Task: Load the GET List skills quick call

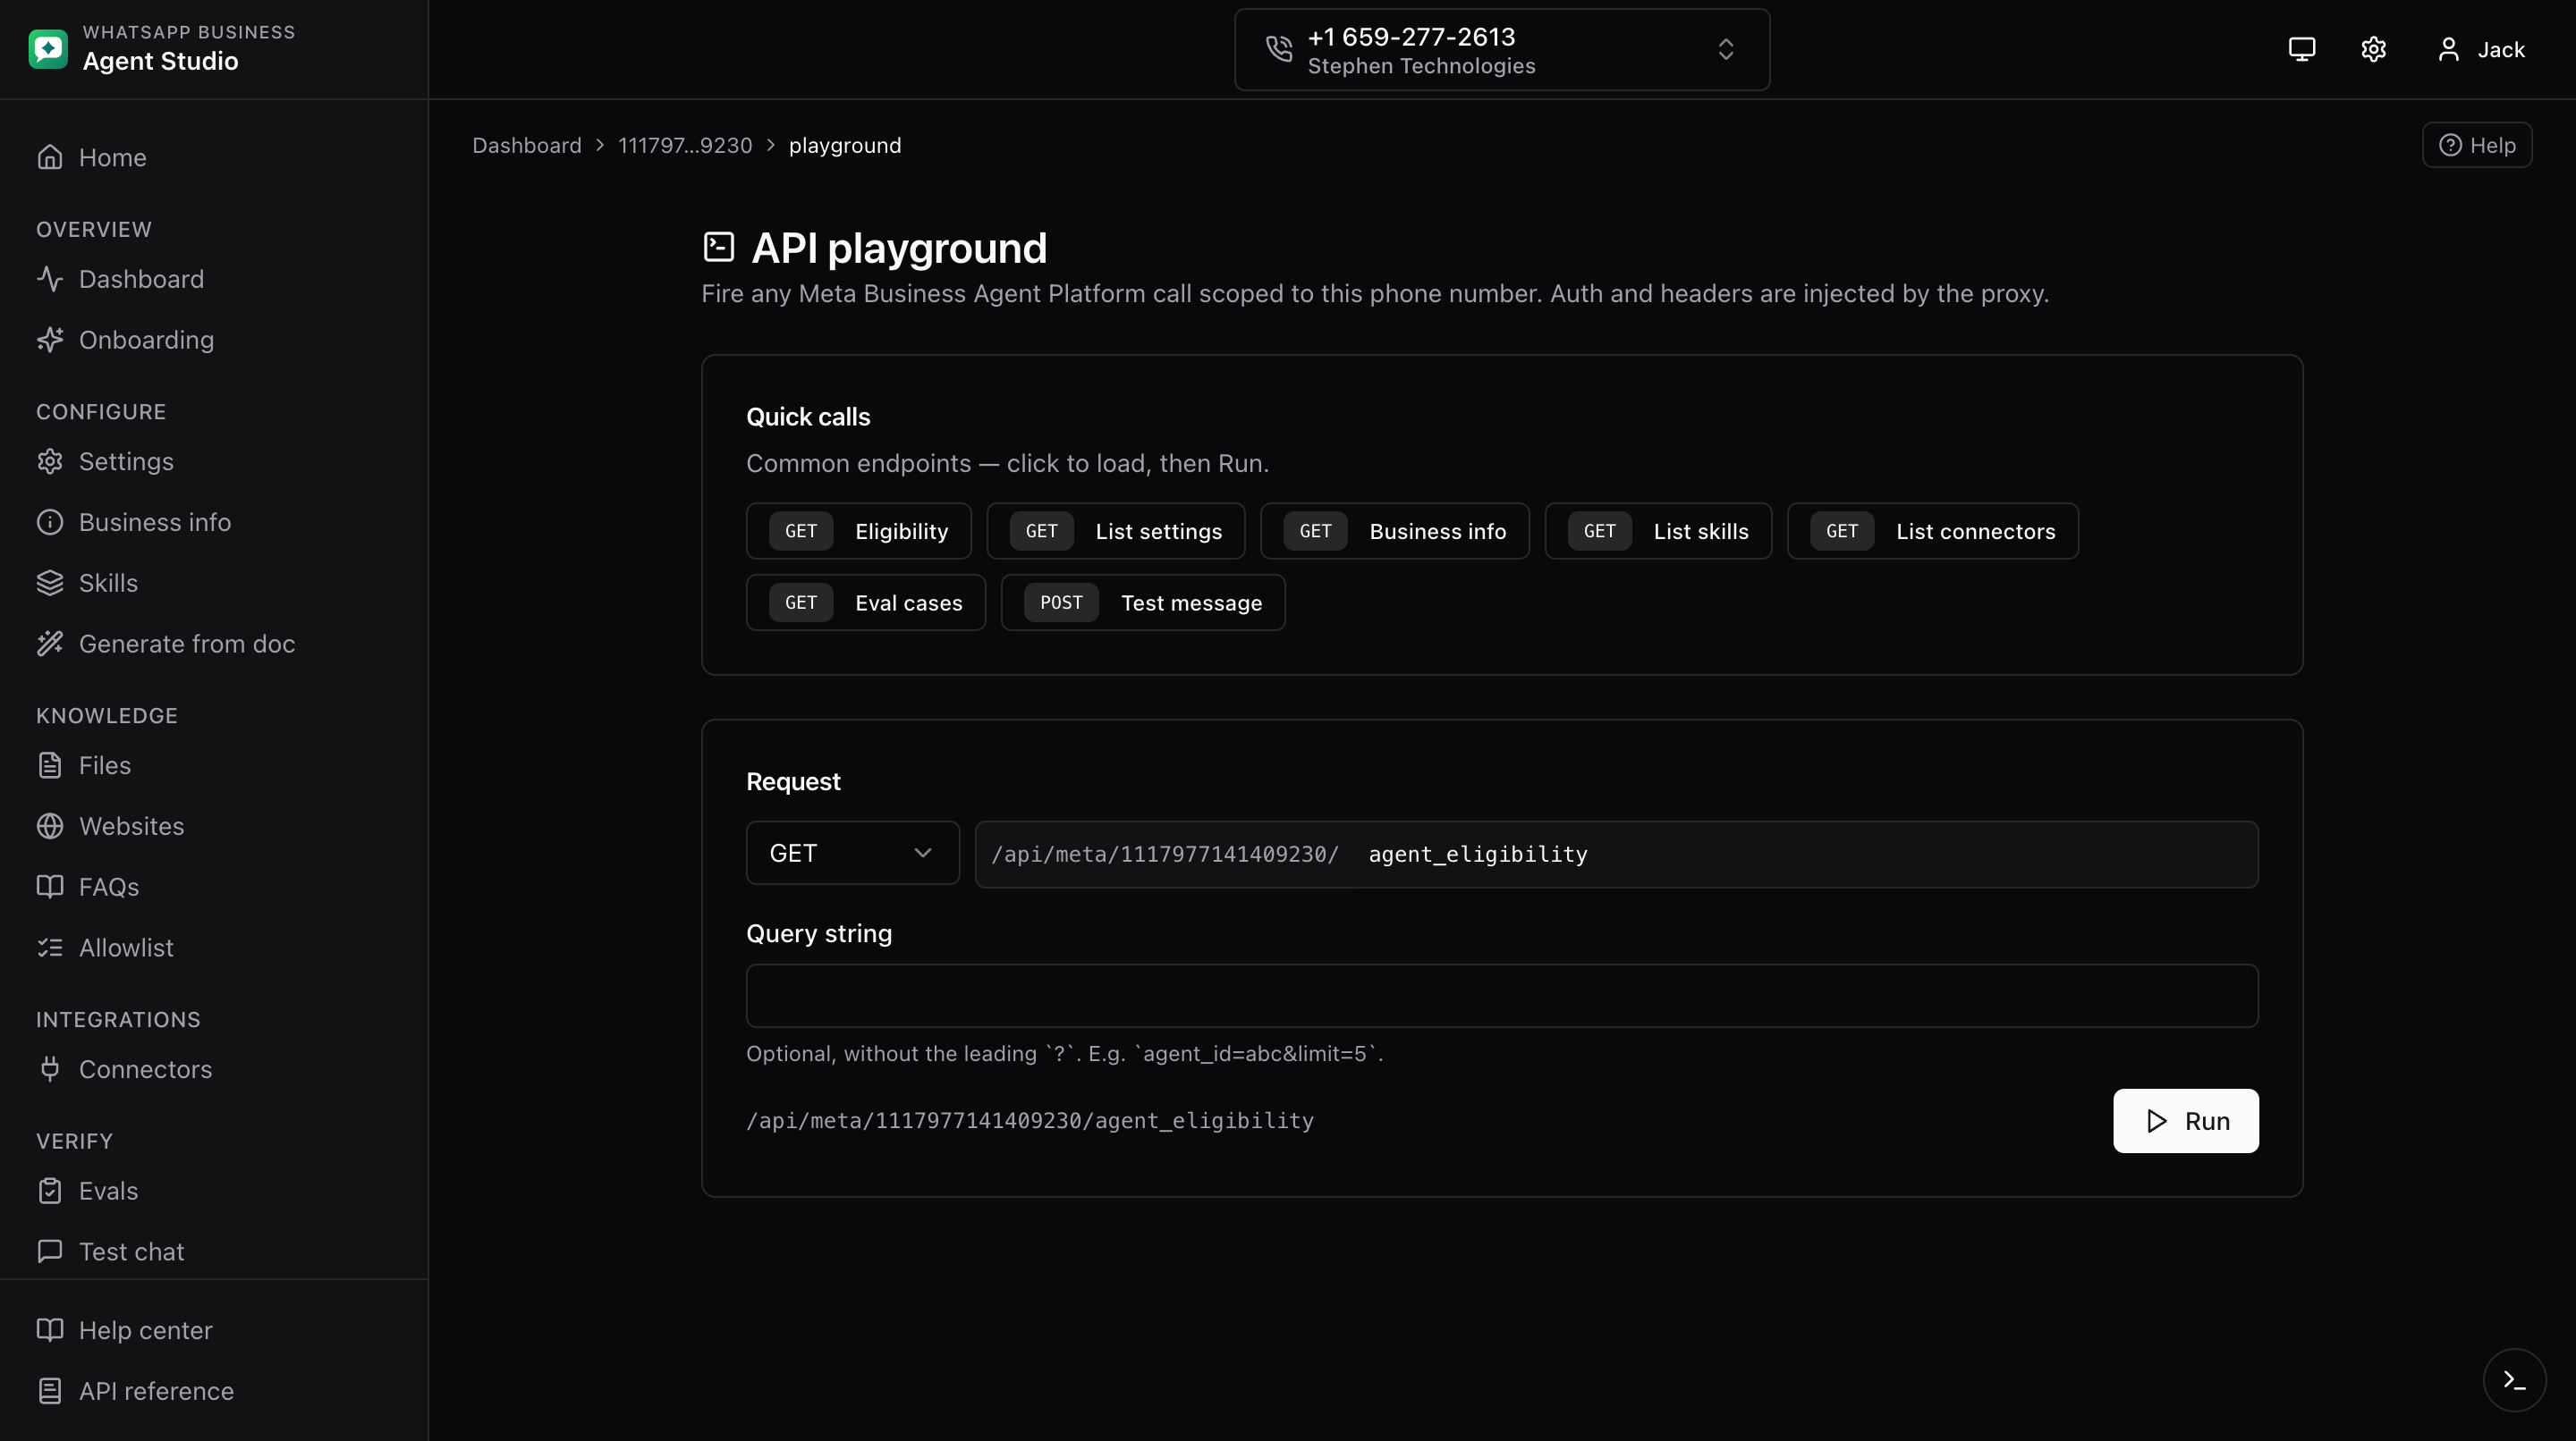Action: pos(1658,531)
